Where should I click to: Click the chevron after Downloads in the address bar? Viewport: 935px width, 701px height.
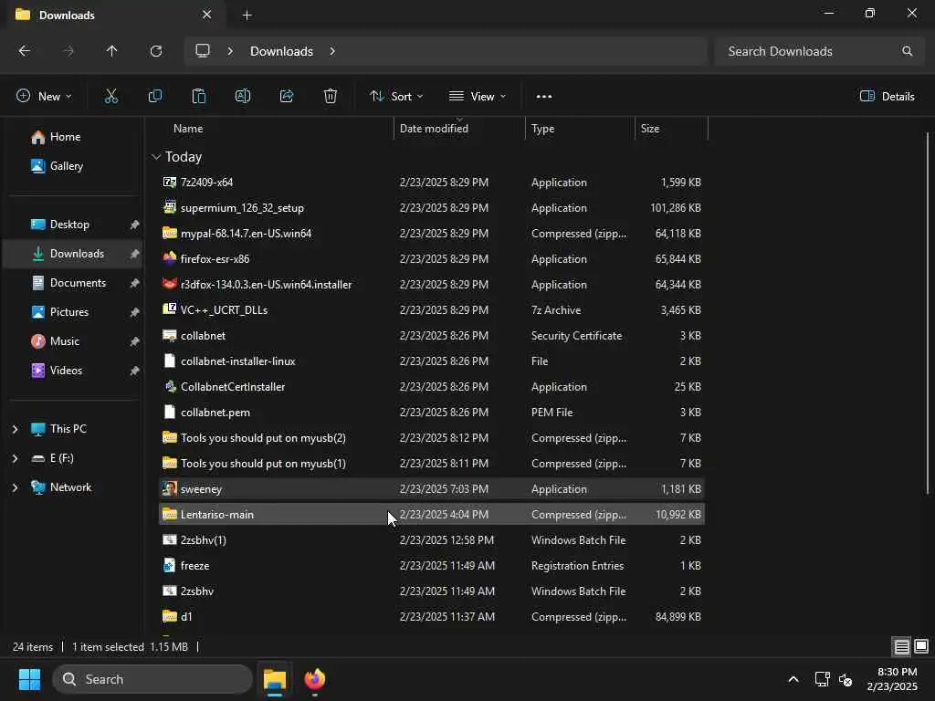click(332, 51)
